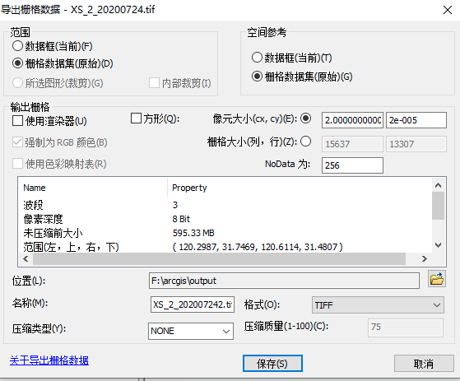The width and height of the screenshot is (460, 381).
Task: Click the cell size cx input field
Action: [x=352, y=120]
